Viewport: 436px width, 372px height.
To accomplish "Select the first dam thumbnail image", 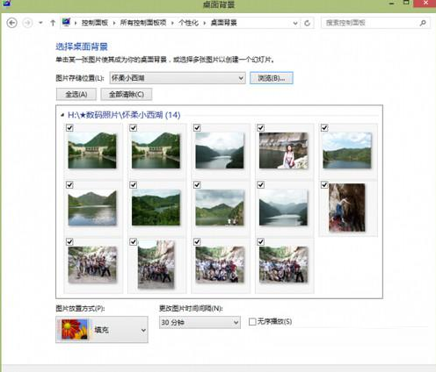I will coord(92,150).
